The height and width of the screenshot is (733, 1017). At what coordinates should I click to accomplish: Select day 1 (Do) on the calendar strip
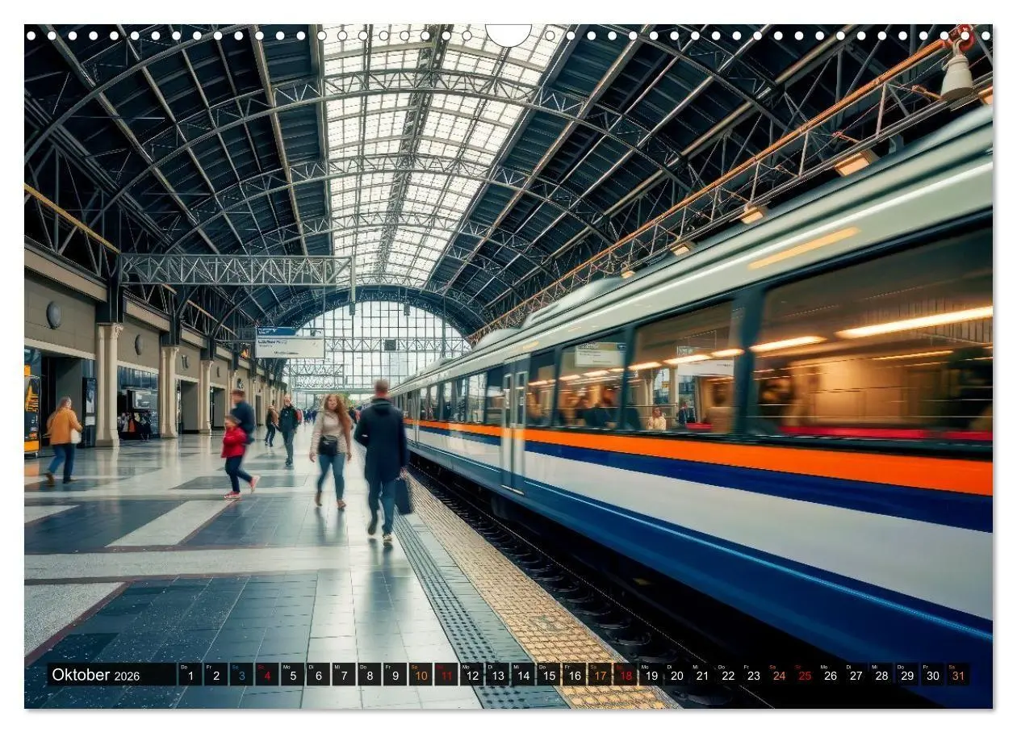190,675
